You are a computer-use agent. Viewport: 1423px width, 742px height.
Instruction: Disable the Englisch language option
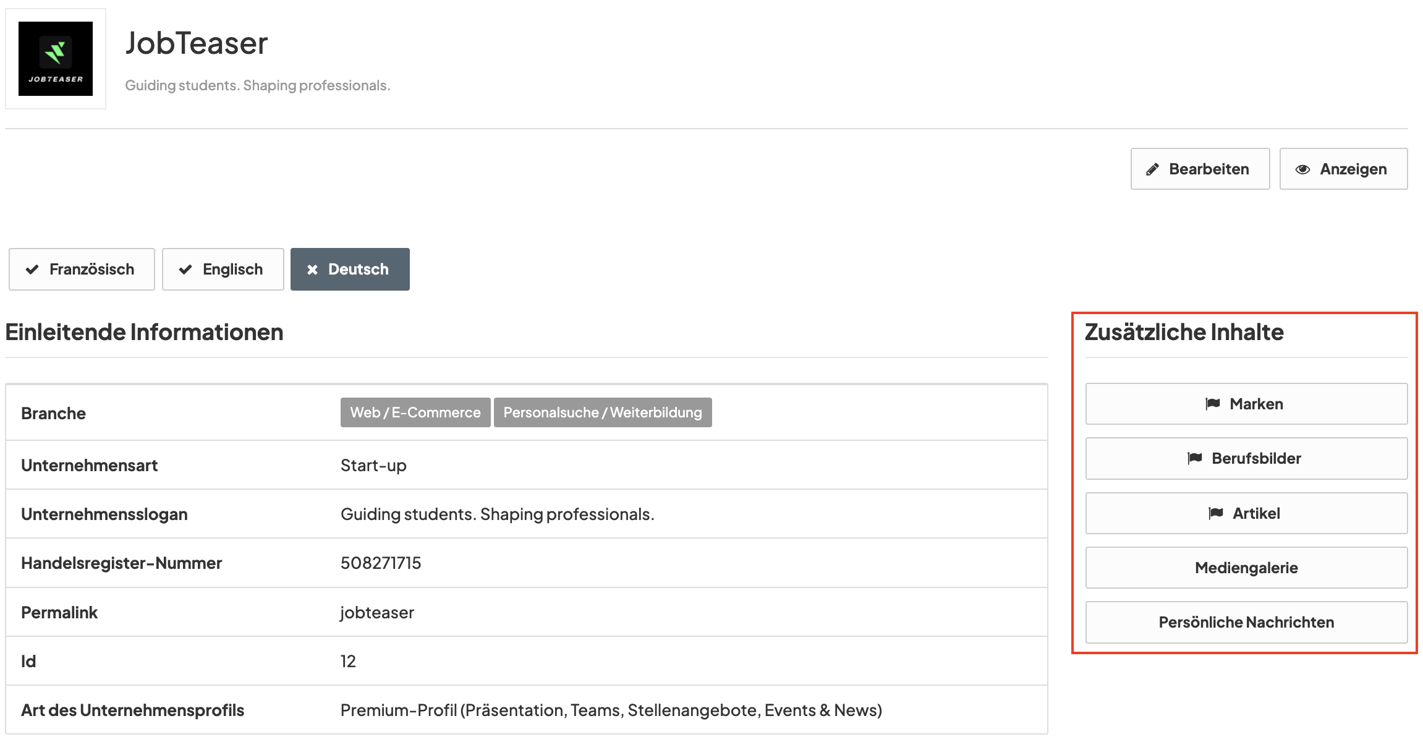tap(223, 269)
